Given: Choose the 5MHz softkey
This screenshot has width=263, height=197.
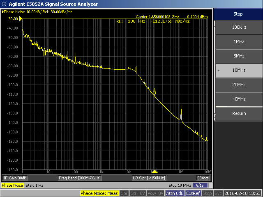Looking at the screenshot, I should click(238, 56).
